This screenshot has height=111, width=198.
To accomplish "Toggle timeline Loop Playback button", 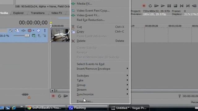I will pos(59,96).
